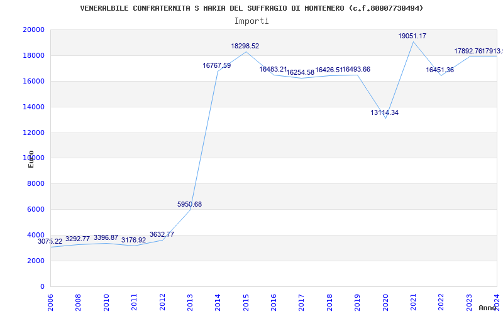Click the x-axis year 2011
The width and height of the screenshot is (503, 314).
(134, 303)
